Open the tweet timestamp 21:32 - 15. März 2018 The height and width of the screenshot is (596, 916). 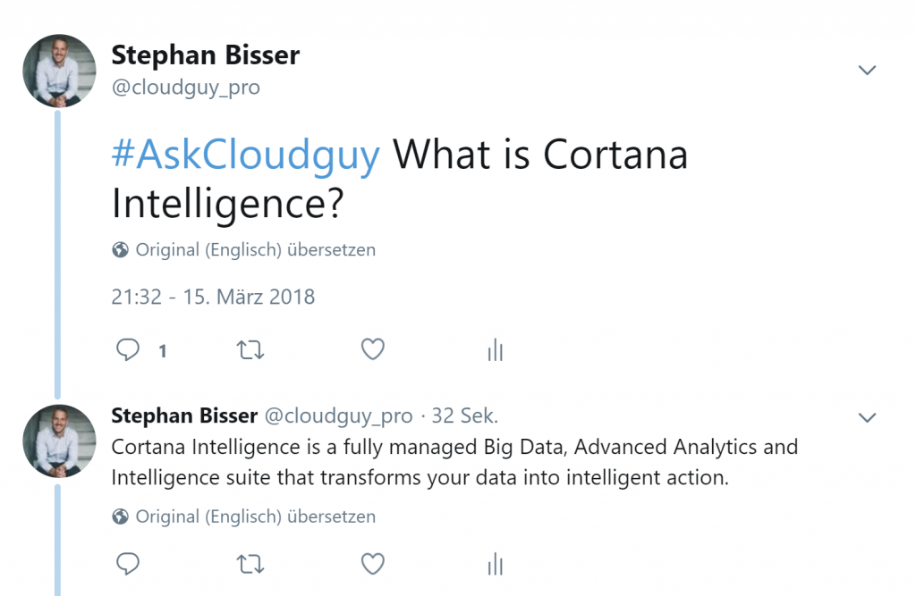click(213, 297)
